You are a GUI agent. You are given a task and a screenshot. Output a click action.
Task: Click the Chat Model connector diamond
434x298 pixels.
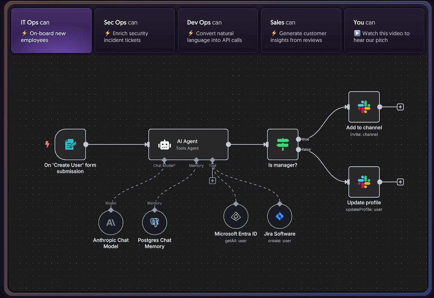click(164, 160)
